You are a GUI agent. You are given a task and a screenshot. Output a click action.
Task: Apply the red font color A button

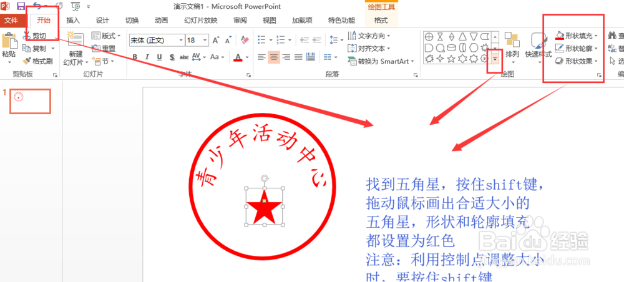pyautogui.click(x=238, y=57)
